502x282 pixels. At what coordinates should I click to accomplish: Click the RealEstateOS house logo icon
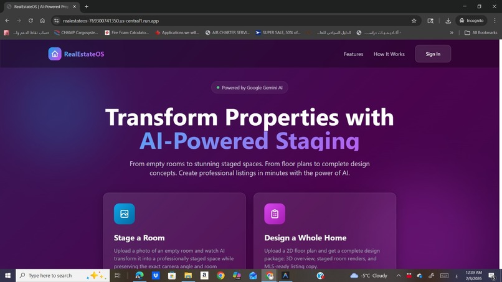pos(55,54)
